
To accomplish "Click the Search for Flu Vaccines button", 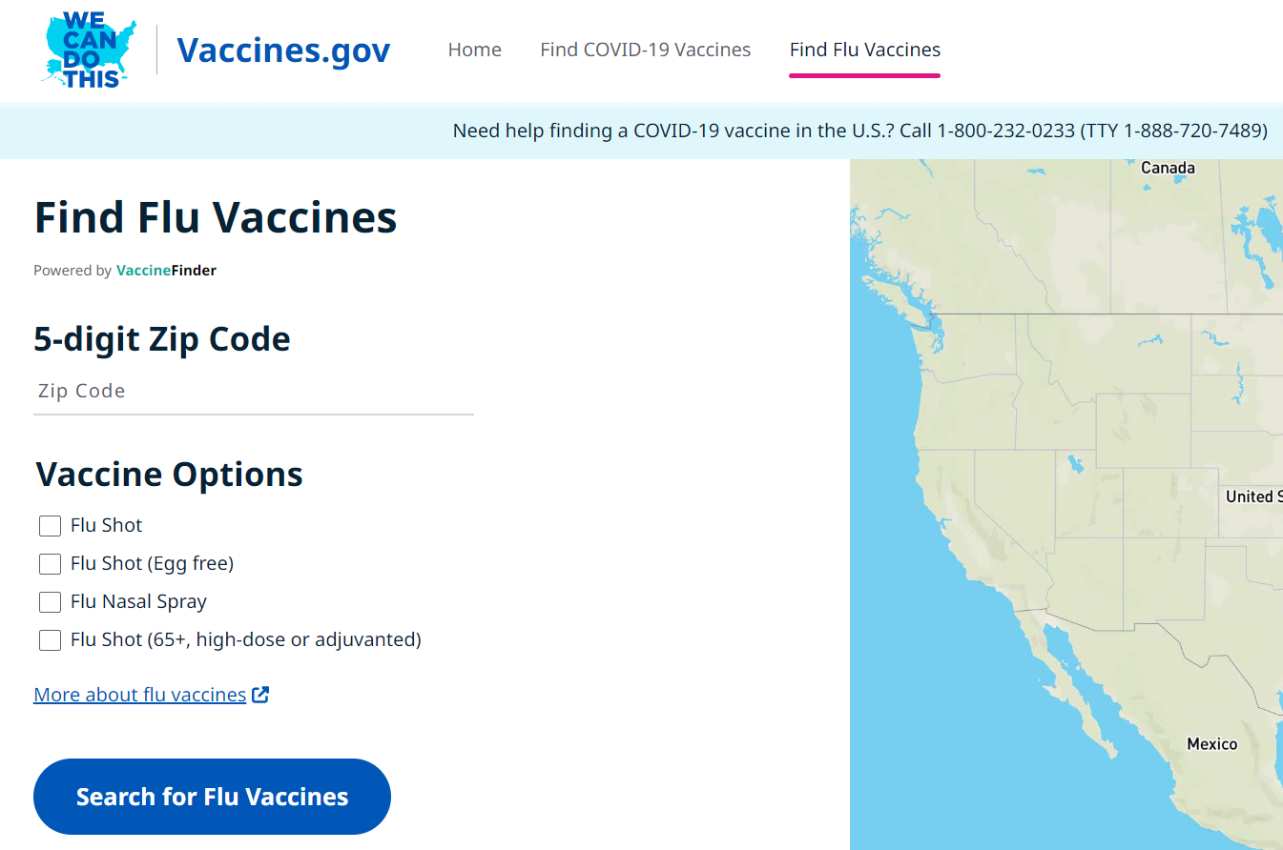I will point(212,797).
